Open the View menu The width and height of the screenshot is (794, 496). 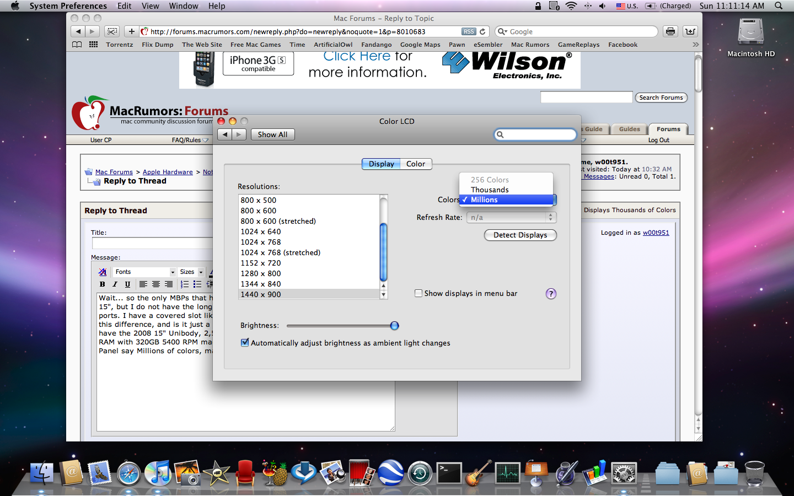click(x=151, y=6)
